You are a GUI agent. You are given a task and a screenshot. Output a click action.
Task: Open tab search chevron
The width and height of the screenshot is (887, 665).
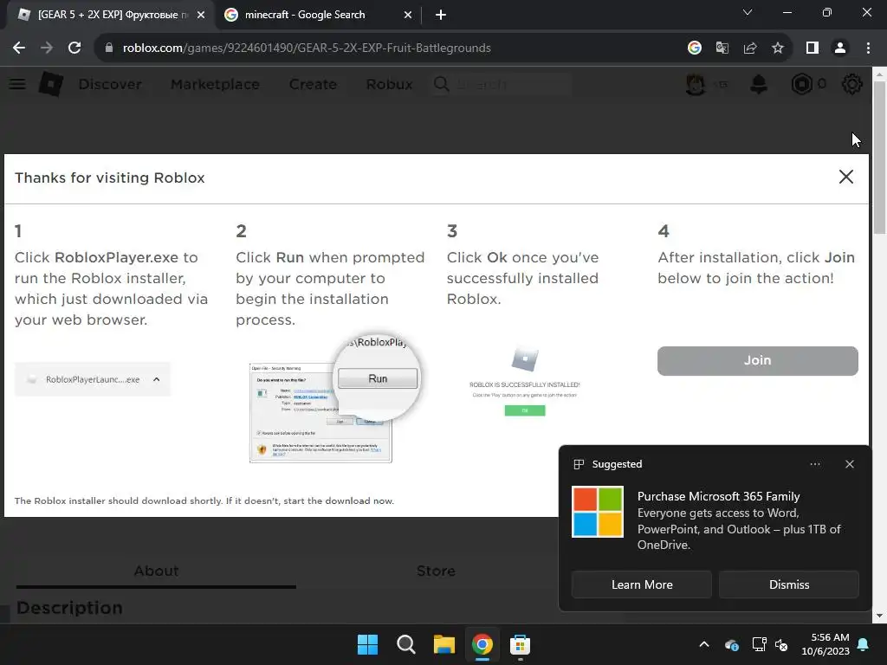point(748,12)
